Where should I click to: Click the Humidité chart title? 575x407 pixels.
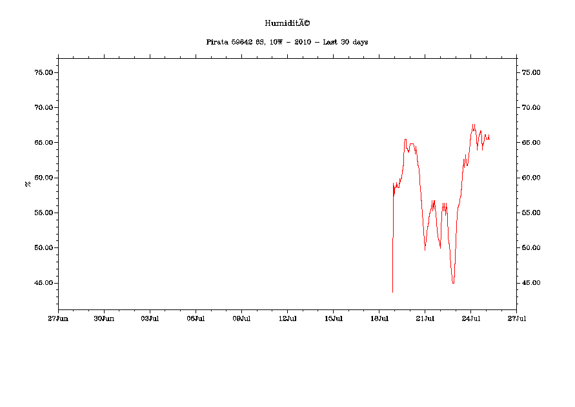click(x=287, y=23)
